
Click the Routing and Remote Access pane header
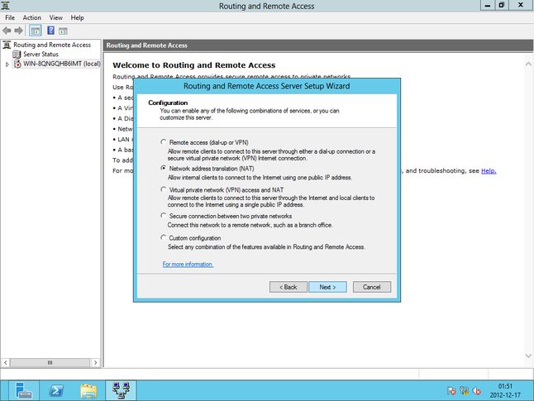(318, 45)
